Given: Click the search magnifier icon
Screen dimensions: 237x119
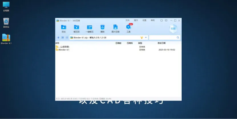Looking at the screenshot, I should pyautogui.click(x=178, y=37).
